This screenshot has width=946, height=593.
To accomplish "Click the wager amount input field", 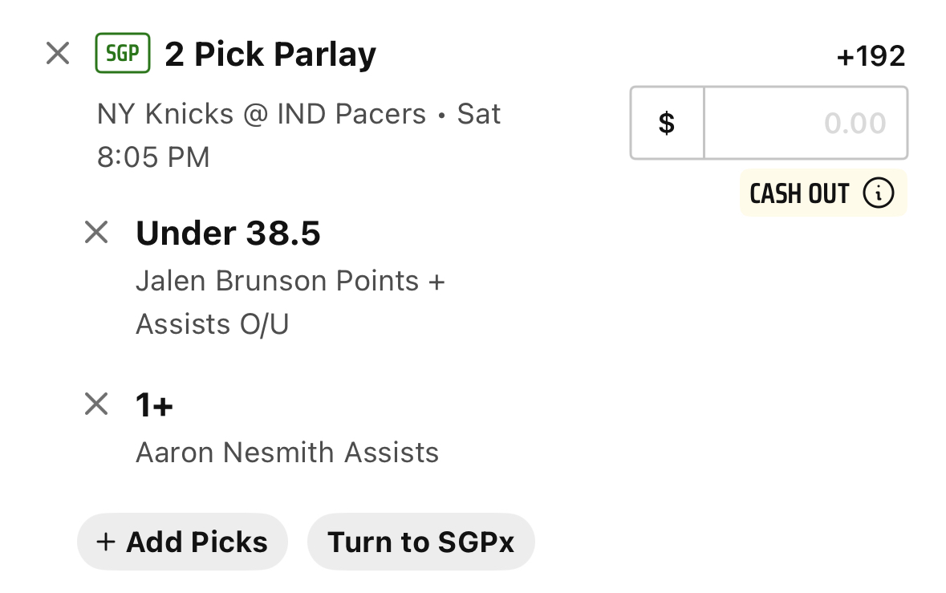I will pyautogui.click(x=806, y=123).
